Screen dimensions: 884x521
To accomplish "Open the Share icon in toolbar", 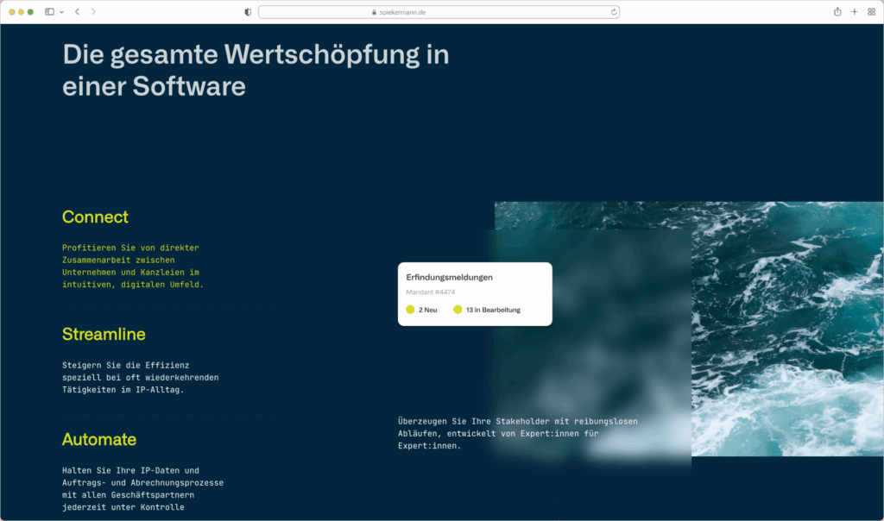I will (x=837, y=12).
